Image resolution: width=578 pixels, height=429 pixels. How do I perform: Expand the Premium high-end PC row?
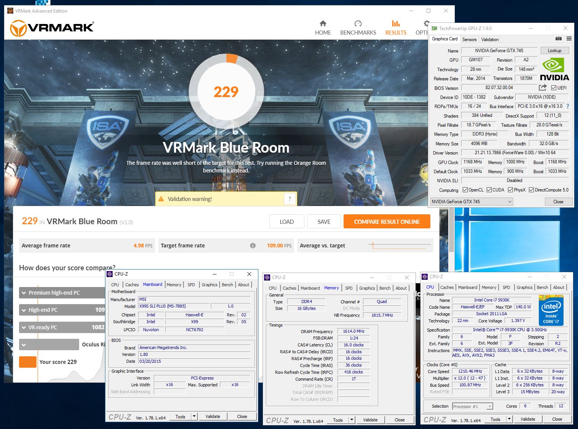click(x=24, y=293)
